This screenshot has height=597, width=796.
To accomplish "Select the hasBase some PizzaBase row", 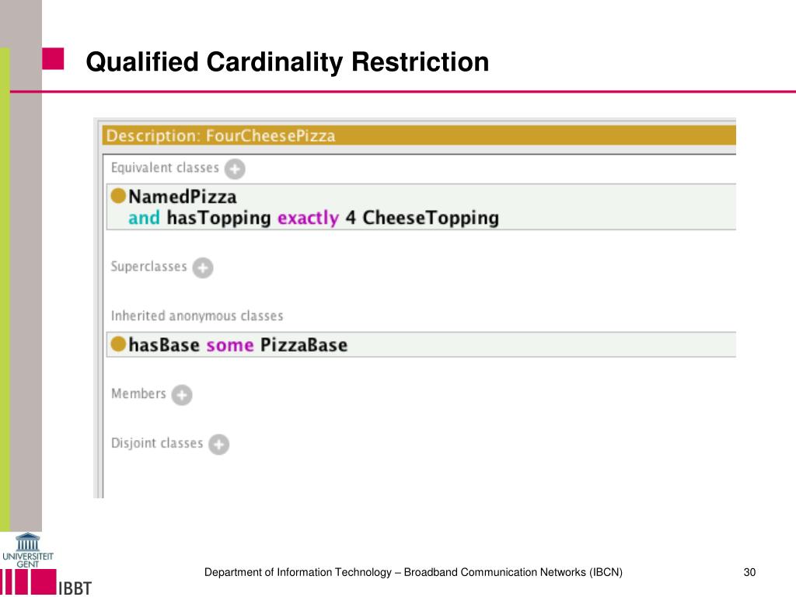I will tap(421, 344).
